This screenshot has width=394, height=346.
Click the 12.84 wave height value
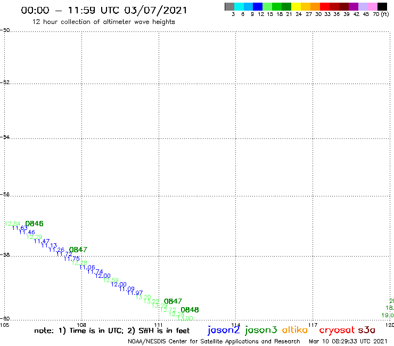12,224
